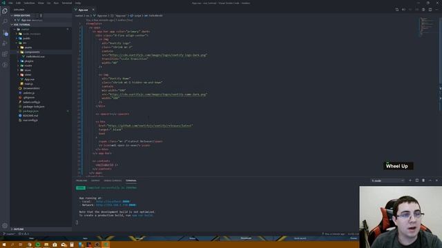Select the Terminal panel tab
The image size is (442, 248).
(x=131, y=180)
